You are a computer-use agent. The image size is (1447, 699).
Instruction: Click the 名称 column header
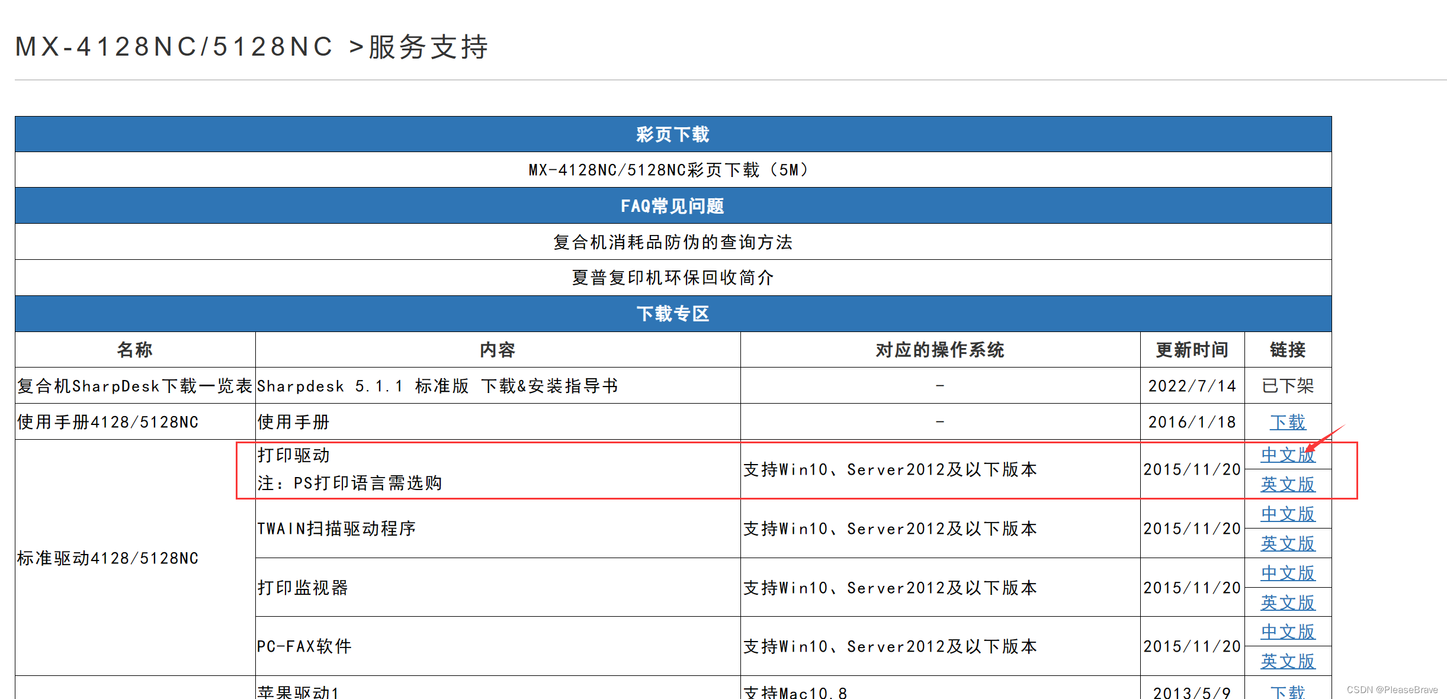(135, 350)
